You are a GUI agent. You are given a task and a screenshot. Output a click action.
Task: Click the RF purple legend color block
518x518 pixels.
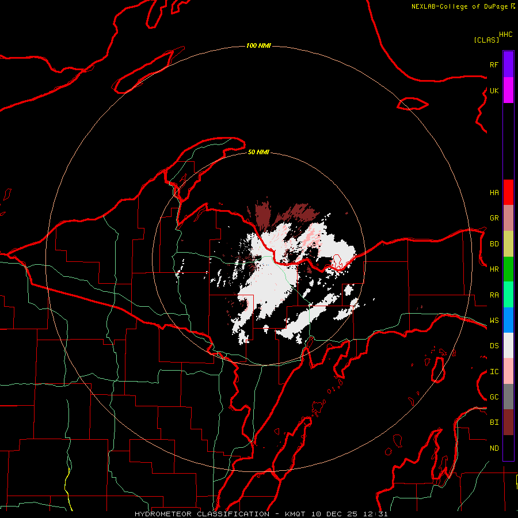pyautogui.click(x=508, y=64)
